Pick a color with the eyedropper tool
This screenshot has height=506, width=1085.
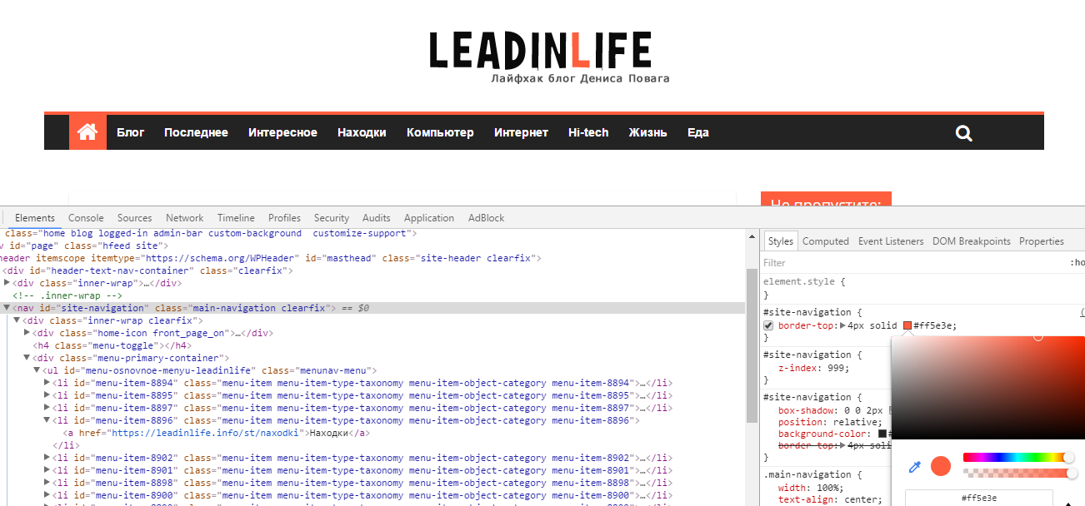tap(914, 467)
